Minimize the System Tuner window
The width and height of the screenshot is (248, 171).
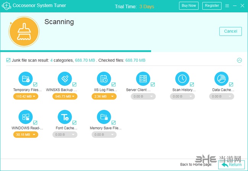click(x=235, y=6)
